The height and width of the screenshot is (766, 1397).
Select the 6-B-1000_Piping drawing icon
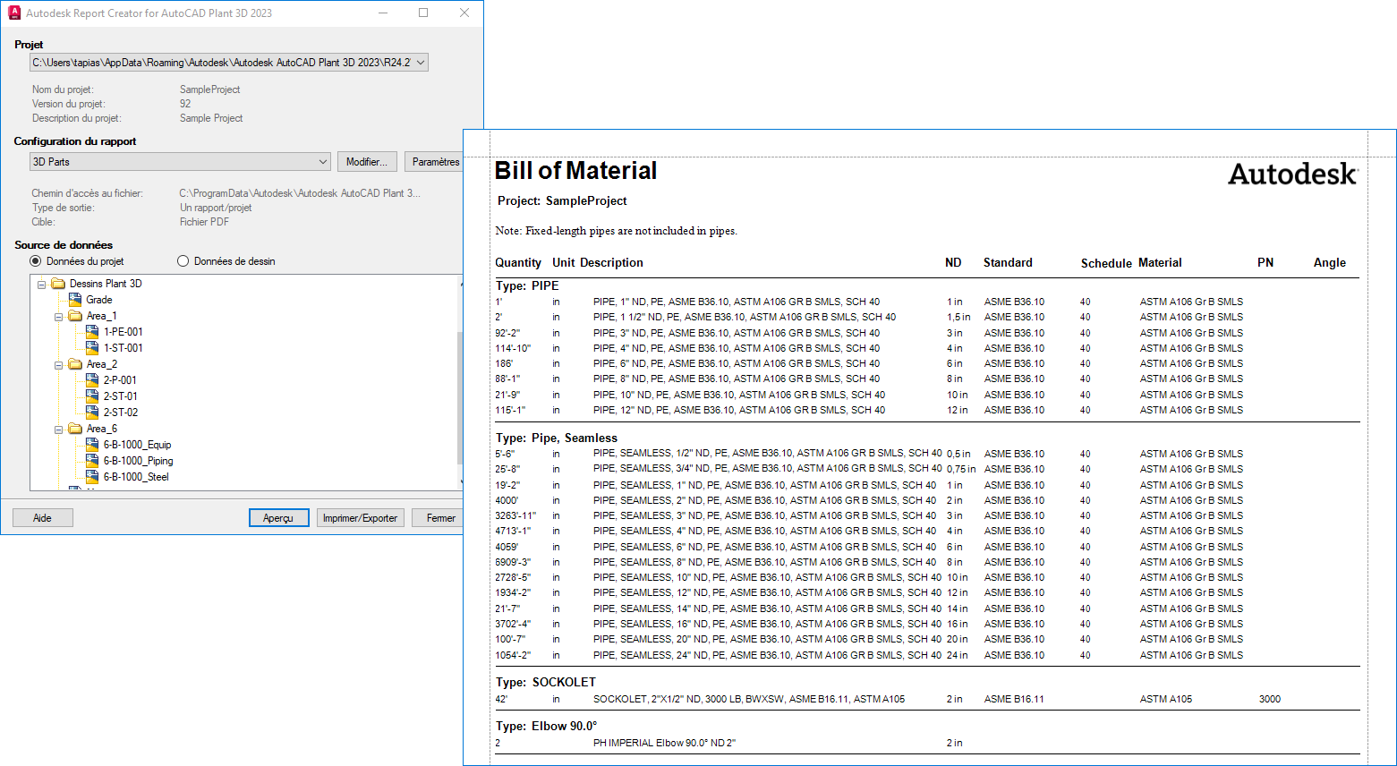pos(92,461)
